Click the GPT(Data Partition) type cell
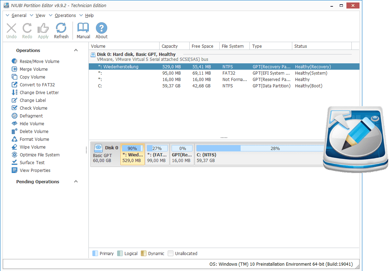 [271, 86]
